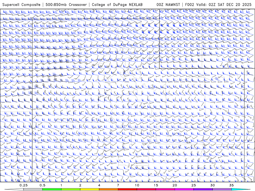Click the hot pink legend segment between 15 and 20
This screenshot has height=191, width=255.
coord(165,189)
